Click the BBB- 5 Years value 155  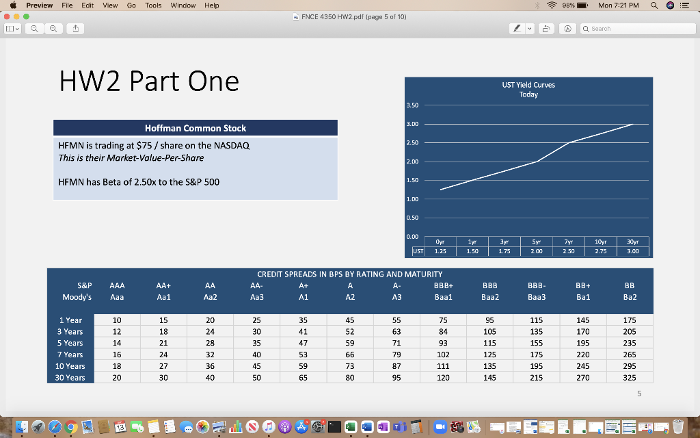(536, 343)
